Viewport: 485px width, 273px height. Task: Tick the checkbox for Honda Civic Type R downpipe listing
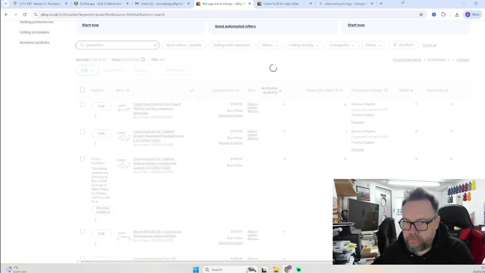(x=82, y=104)
